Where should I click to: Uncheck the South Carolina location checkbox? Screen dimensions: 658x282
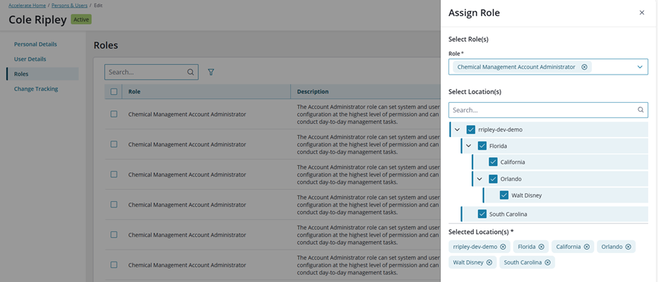482,214
